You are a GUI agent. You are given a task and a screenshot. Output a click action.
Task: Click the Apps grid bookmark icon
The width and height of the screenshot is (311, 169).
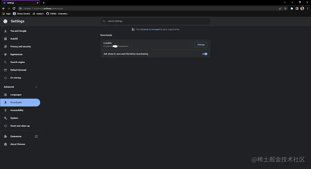(3, 14)
